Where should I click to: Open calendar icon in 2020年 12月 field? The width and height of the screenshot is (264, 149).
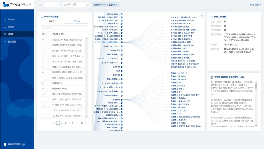pyautogui.click(x=87, y=5)
